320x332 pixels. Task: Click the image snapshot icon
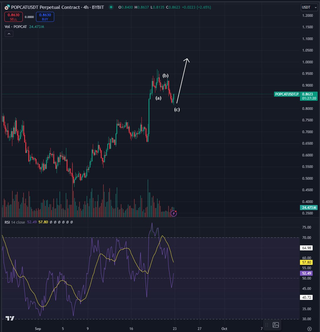point(276,325)
